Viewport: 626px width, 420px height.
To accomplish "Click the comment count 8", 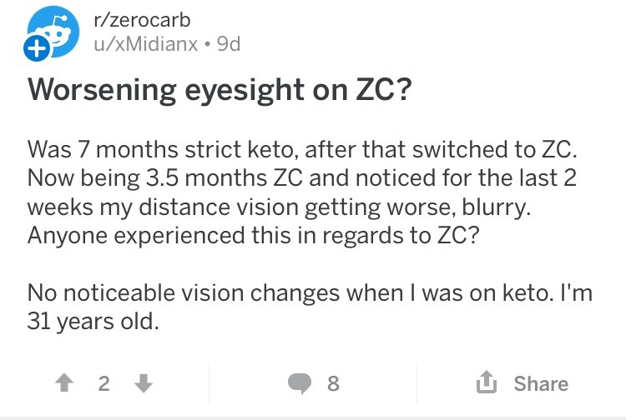I will pos(333,383).
